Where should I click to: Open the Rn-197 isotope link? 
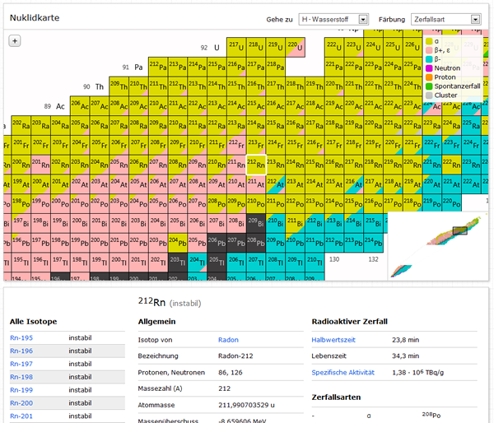tap(21, 364)
